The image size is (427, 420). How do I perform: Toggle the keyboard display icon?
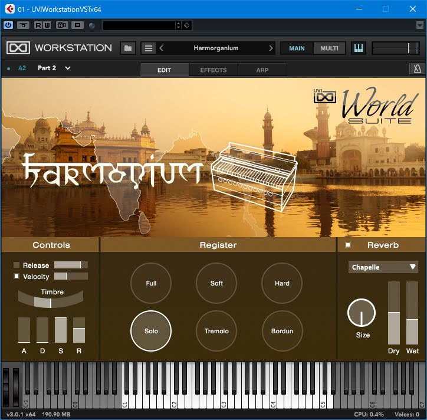point(359,48)
